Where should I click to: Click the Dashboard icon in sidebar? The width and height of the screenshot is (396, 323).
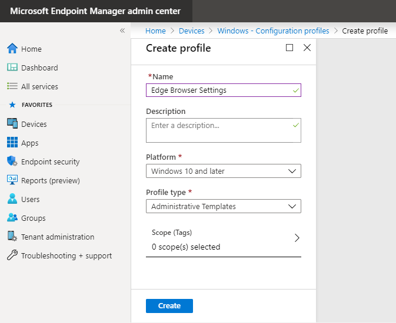(x=12, y=68)
